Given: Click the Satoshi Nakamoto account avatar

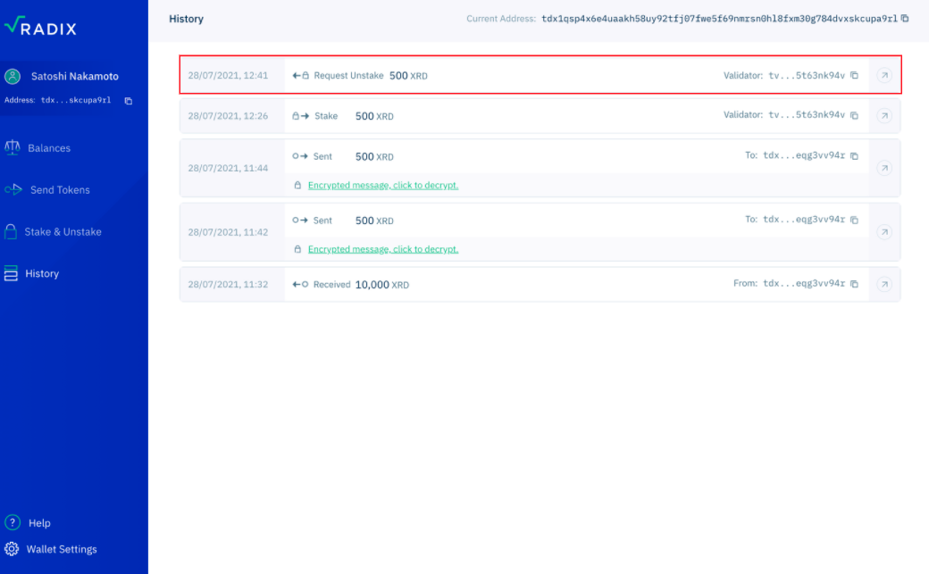Looking at the screenshot, I should coord(13,76).
